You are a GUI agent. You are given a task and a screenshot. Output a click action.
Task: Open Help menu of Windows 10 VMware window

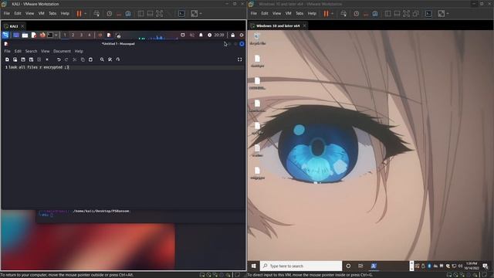[312, 14]
